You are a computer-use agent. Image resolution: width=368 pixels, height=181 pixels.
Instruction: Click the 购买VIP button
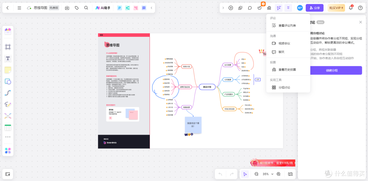tap(336, 8)
